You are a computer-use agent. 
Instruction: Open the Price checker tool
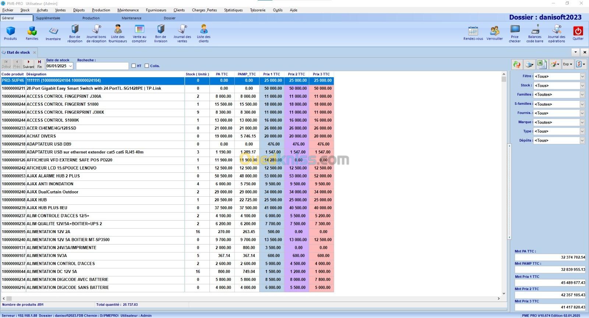[515, 32]
